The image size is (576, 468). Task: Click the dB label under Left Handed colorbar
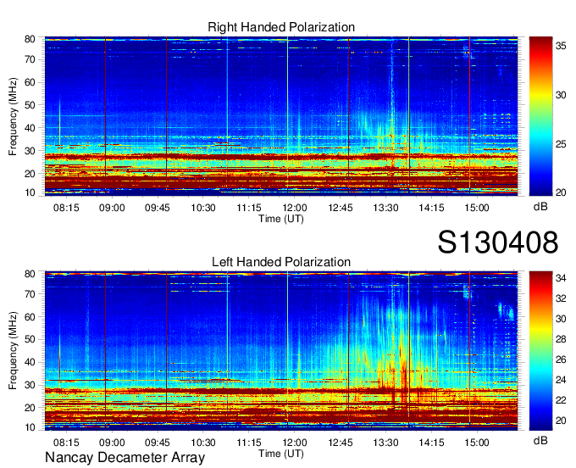tap(540, 440)
